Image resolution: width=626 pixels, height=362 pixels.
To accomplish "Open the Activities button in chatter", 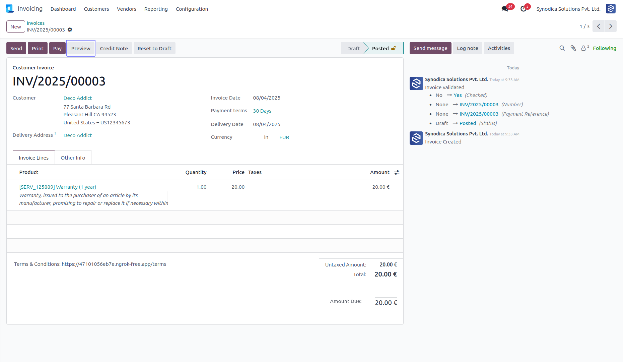I will [x=499, y=48].
